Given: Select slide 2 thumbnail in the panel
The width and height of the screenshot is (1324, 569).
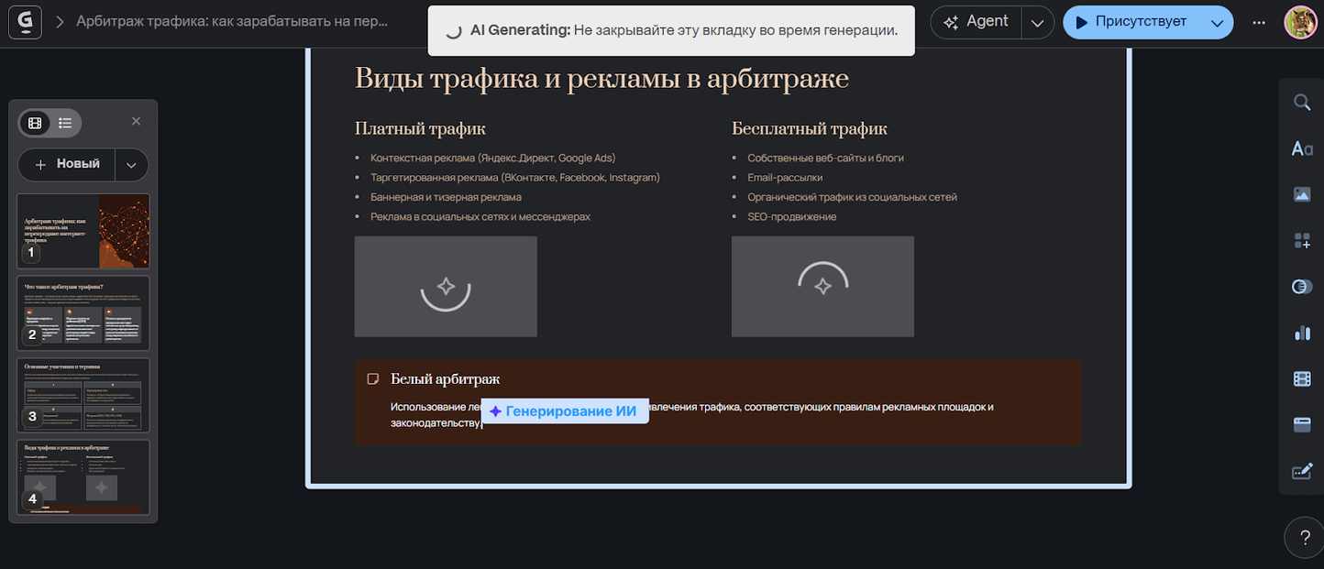Looking at the screenshot, I should coord(83,312).
